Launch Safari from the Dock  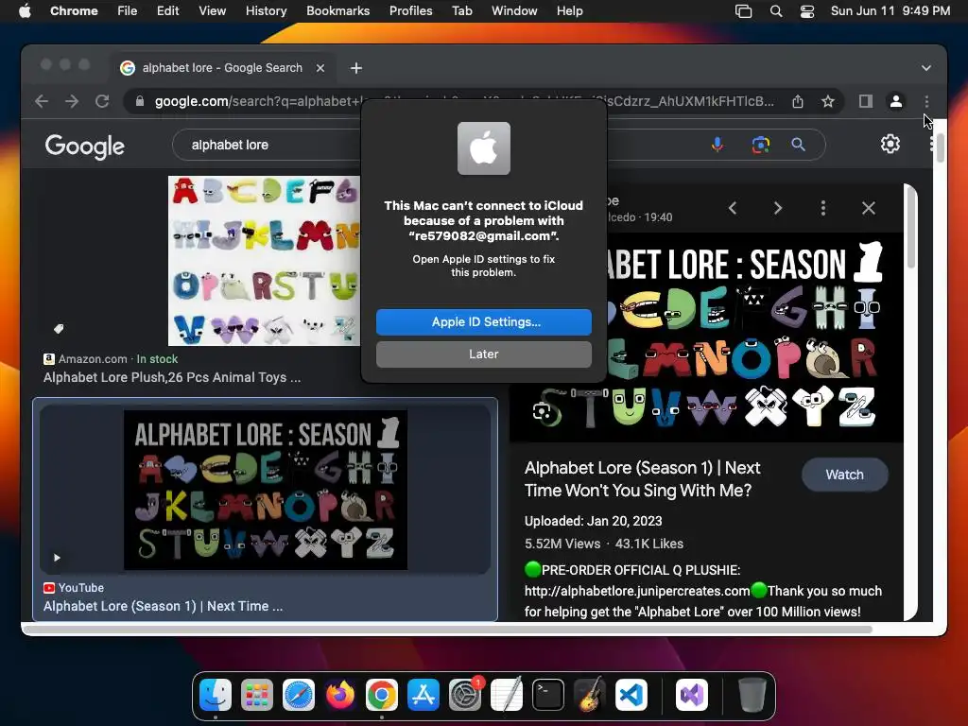click(x=298, y=695)
